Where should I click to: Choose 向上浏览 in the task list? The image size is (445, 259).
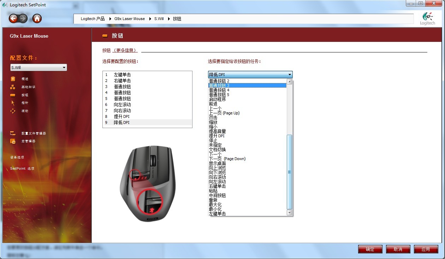pos(248,168)
